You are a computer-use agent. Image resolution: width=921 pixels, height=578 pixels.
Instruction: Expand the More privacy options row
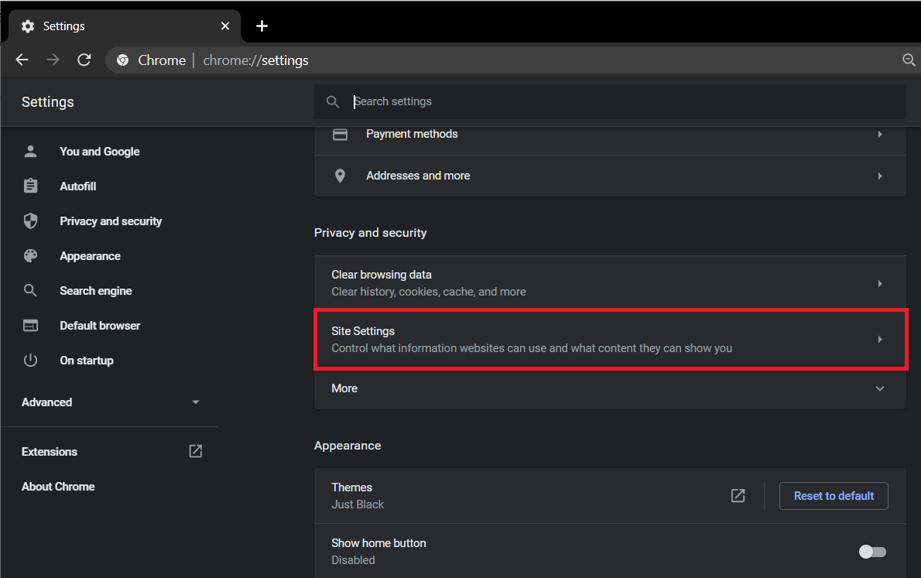879,388
